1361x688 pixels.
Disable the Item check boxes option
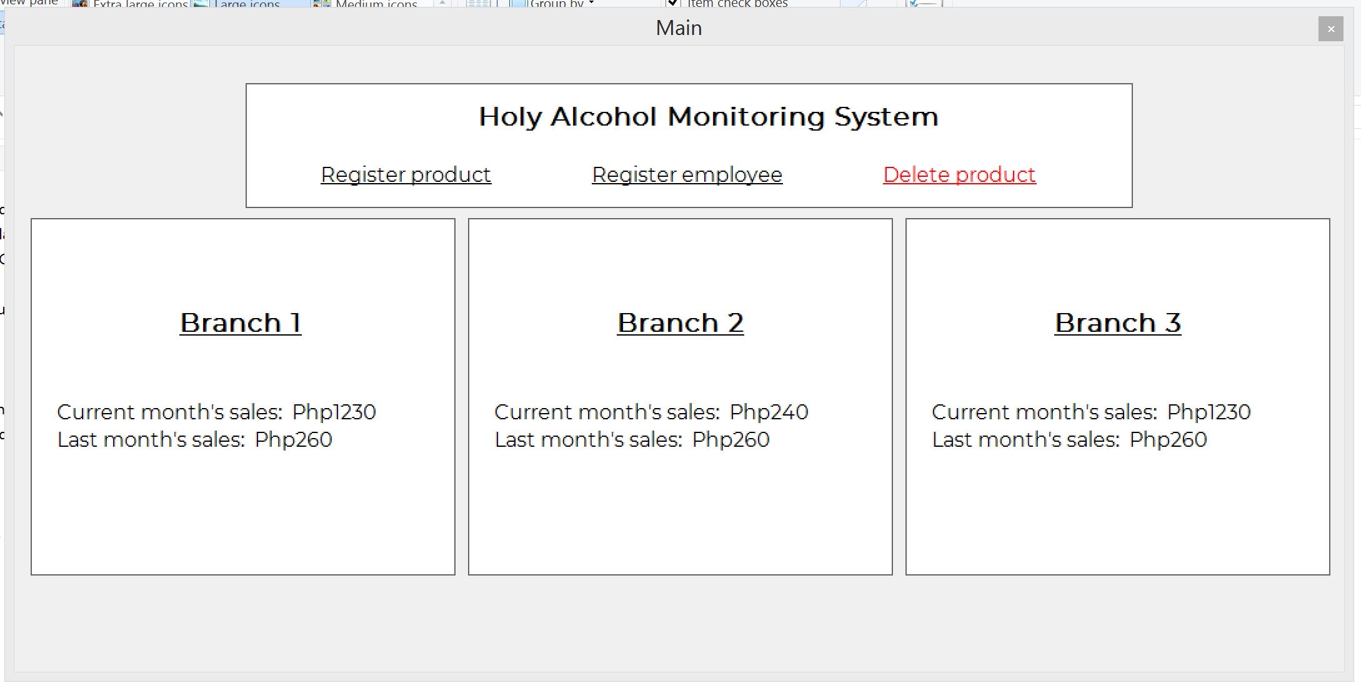coord(672,4)
